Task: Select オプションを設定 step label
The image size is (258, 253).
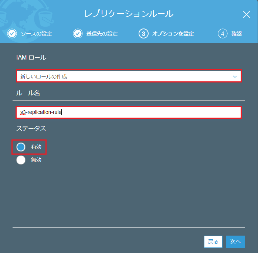Action: point(173,34)
